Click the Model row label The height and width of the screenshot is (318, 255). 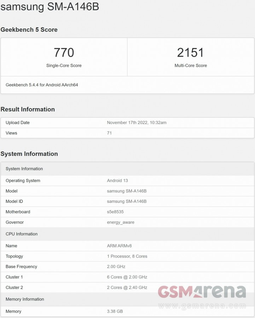pyautogui.click(x=12, y=191)
